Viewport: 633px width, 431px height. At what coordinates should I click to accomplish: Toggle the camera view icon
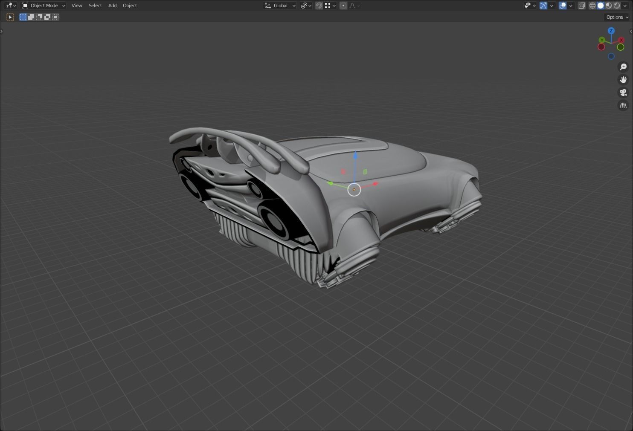(x=623, y=93)
